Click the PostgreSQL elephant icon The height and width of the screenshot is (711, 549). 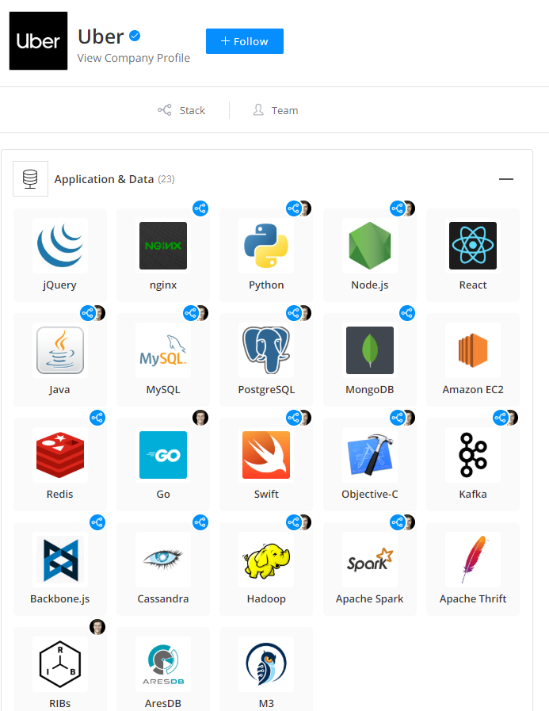click(266, 350)
